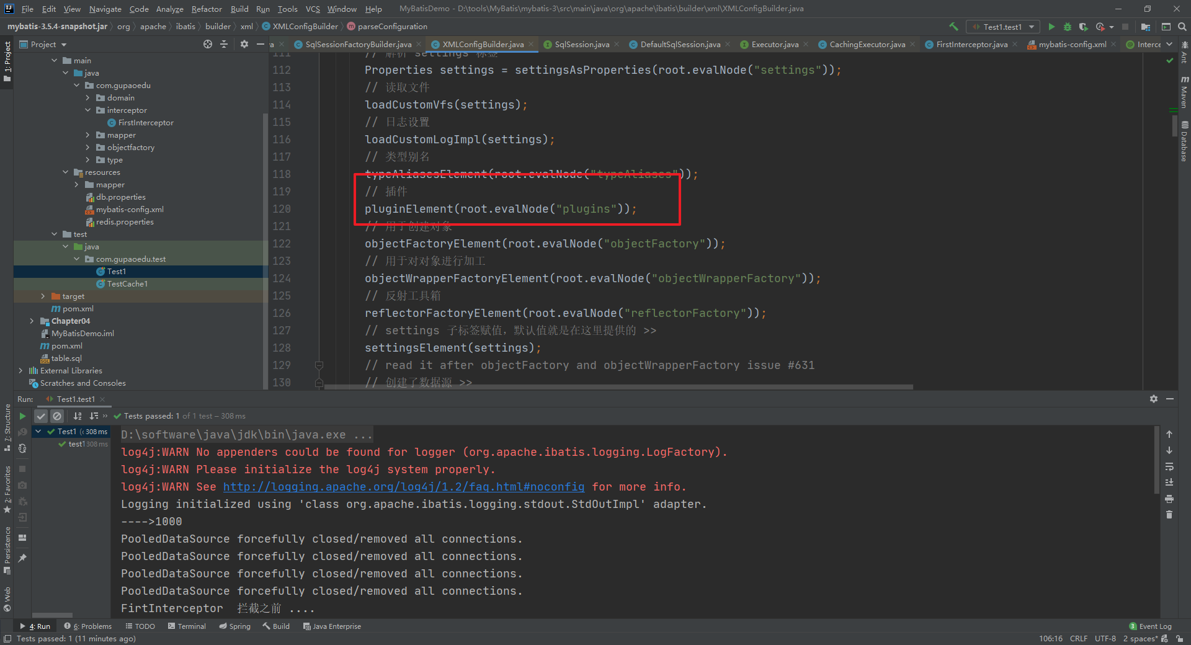The width and height of the screenshot is (1191, 645).
Task: Open the Event Log
Action: 1151,626
